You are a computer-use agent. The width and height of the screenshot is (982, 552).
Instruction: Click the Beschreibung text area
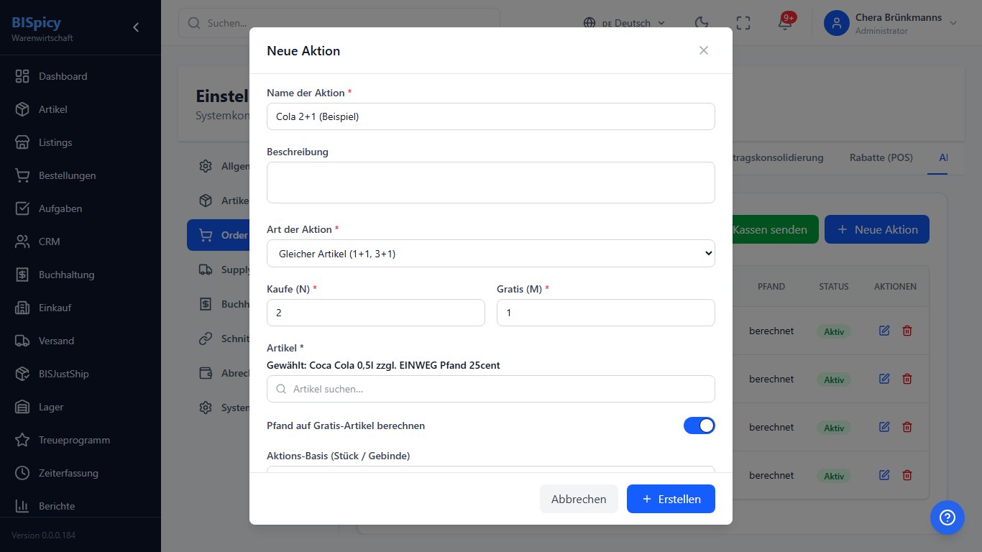pyautogui.click(x=491, y=183)
